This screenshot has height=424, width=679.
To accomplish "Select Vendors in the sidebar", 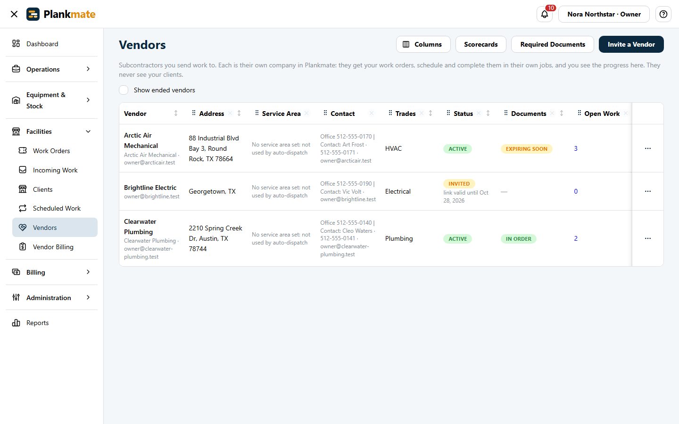I will (55, 228).
